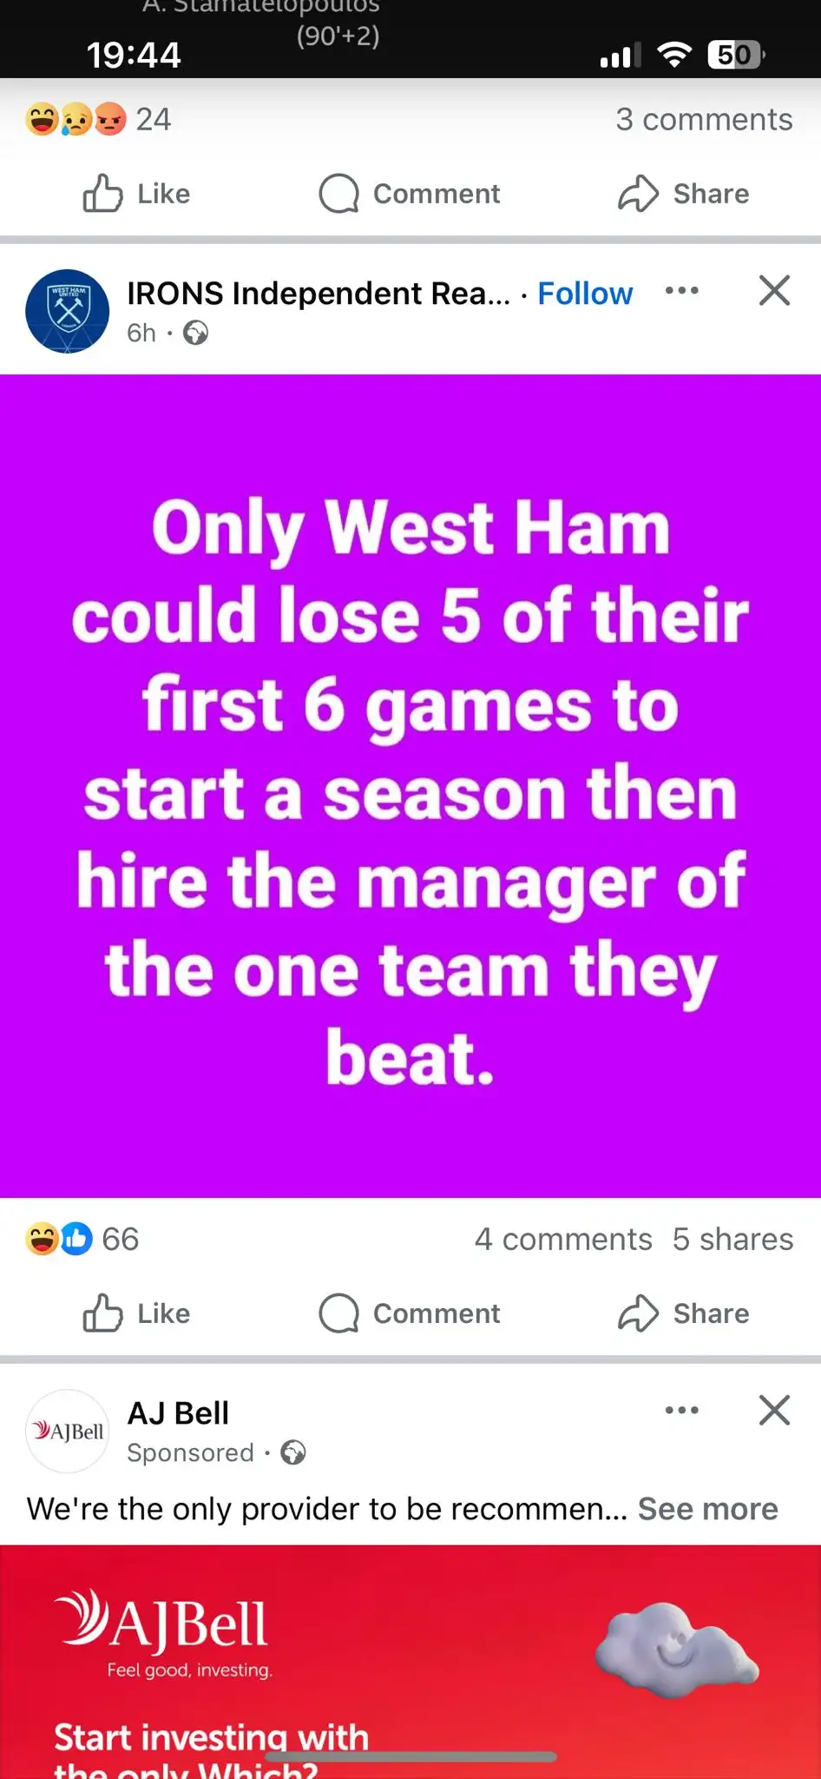The image size is (821, 1779).
Task: Open IRONS Independent post options menu
Action: (x=681, y=290)
